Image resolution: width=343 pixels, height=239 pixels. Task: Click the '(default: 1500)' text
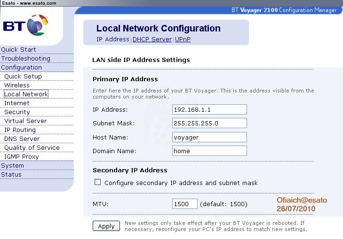point(223,204)
